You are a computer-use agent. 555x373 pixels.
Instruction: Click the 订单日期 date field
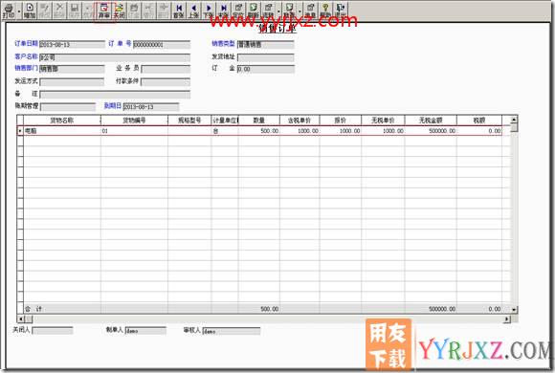point(72,44)
